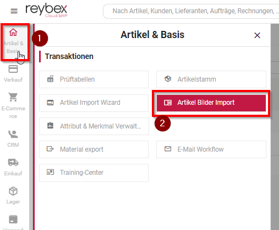Close the Artikel & Basis panel

(x=257, y=35)
